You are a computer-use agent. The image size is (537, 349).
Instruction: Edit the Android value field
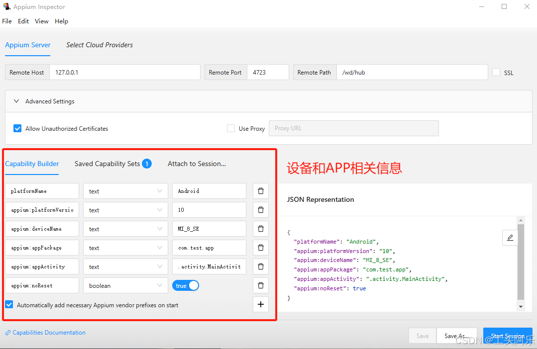point(209,191)
